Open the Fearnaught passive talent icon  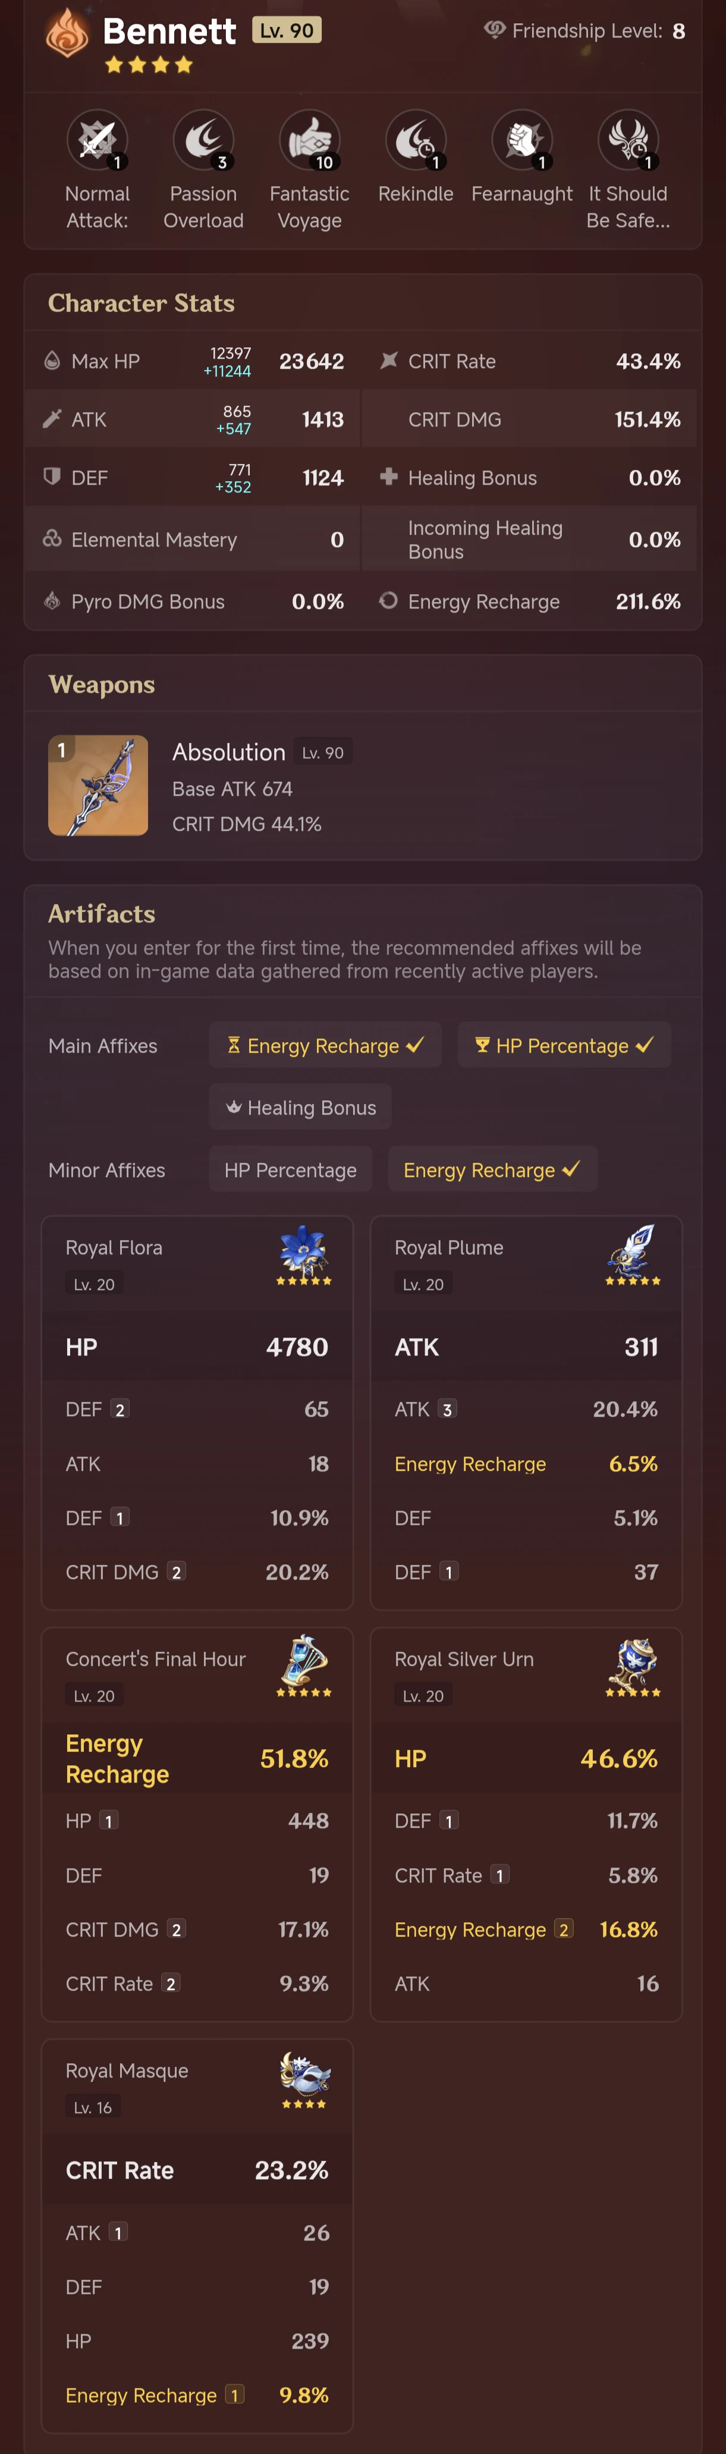[x=522, y=139]
